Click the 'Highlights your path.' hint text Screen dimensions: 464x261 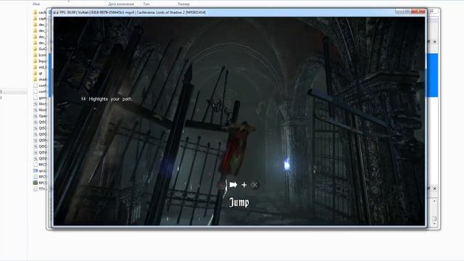(x=110, y=99)
